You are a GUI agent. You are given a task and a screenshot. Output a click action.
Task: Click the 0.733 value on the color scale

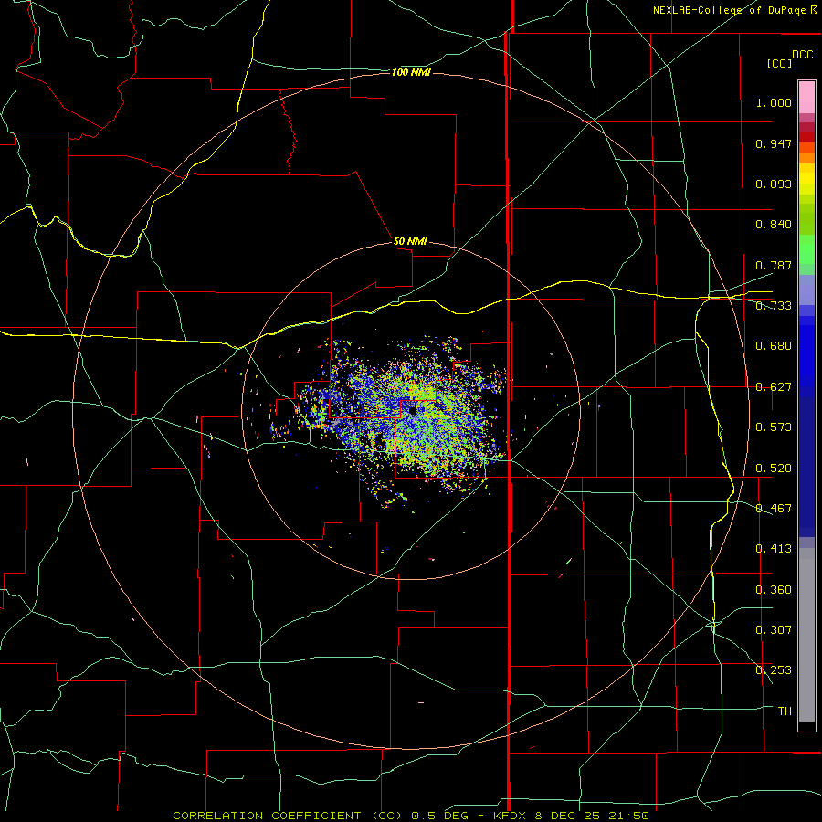774,306
